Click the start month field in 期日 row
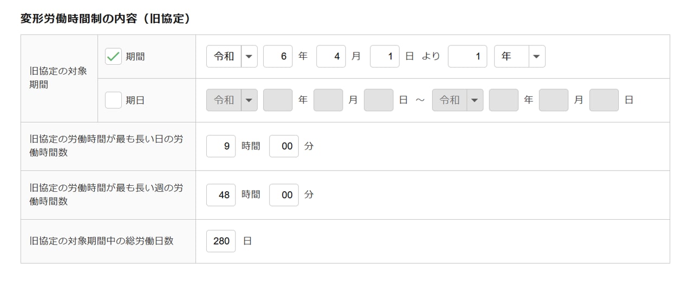The width and height of the screenshot is (693, 283). click(328, 100)
